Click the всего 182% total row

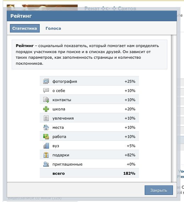coord(89,173)
